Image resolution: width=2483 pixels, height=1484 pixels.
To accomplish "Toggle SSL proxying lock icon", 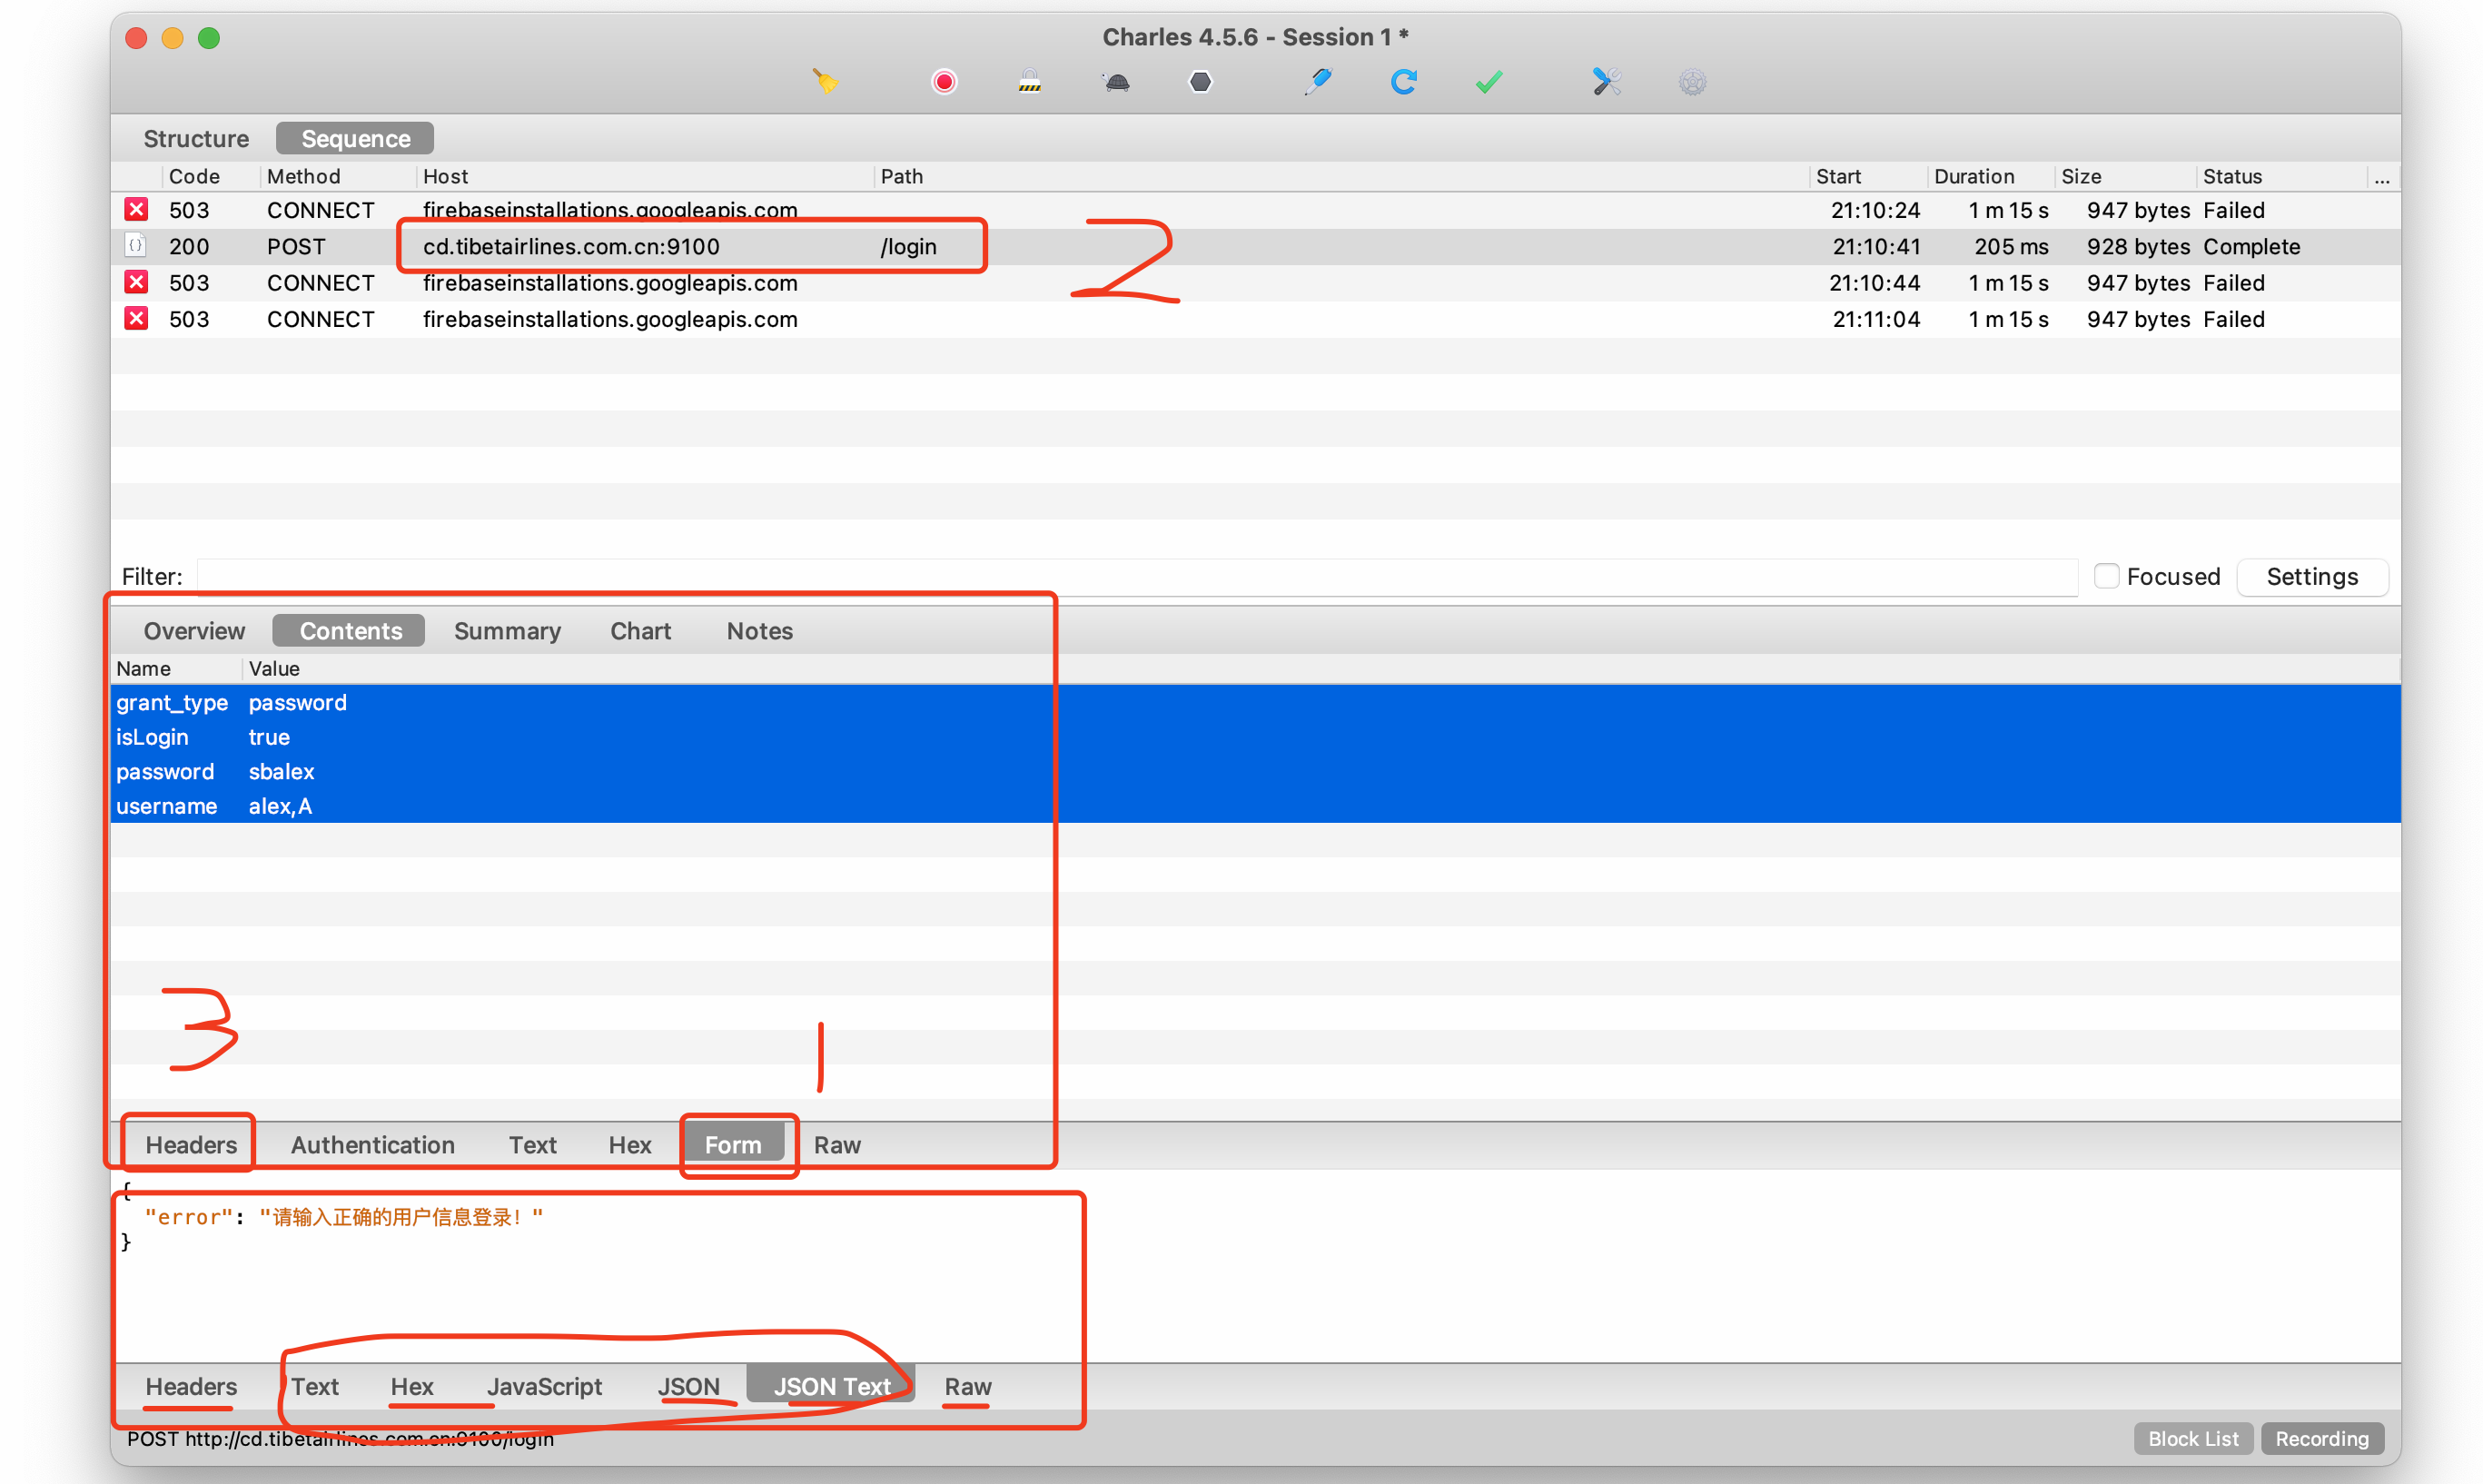I will pos(1030,81).
